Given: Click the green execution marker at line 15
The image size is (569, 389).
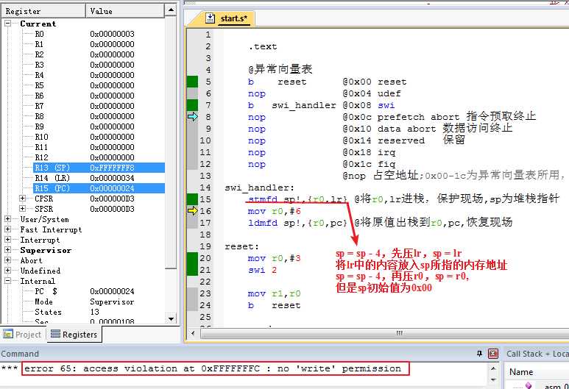Looking at the screenshot, I should pyautogui.click(x=192, y=199).
